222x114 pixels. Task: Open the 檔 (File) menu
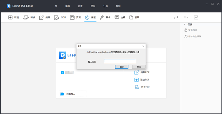(x=56, y=6)
